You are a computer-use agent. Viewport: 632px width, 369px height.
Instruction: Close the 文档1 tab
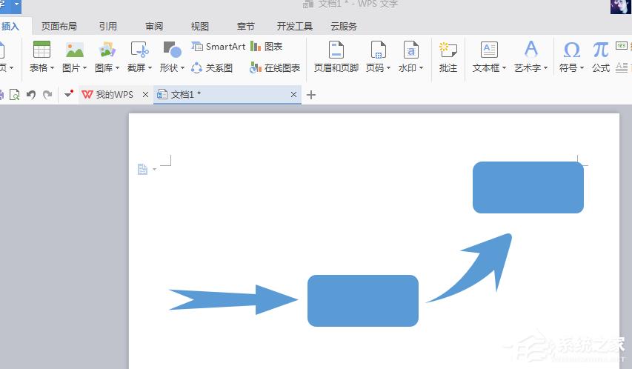(x=293, y=95)
